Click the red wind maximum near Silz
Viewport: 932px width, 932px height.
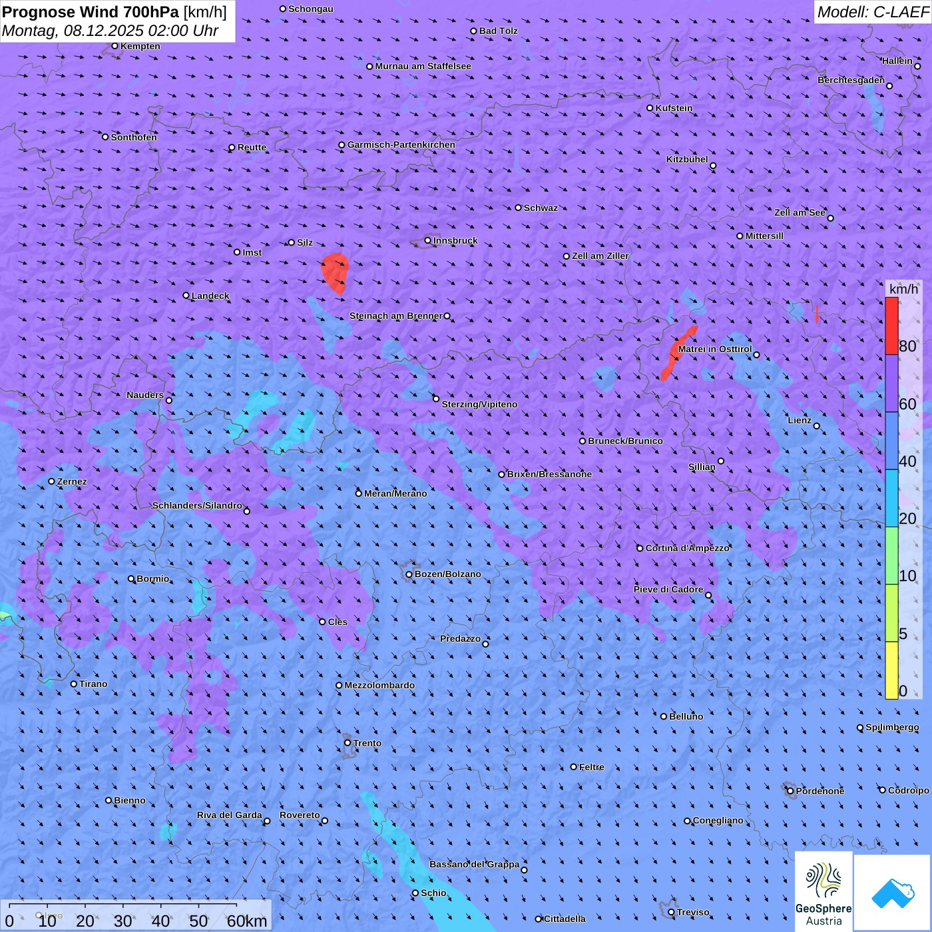point(336,273)
